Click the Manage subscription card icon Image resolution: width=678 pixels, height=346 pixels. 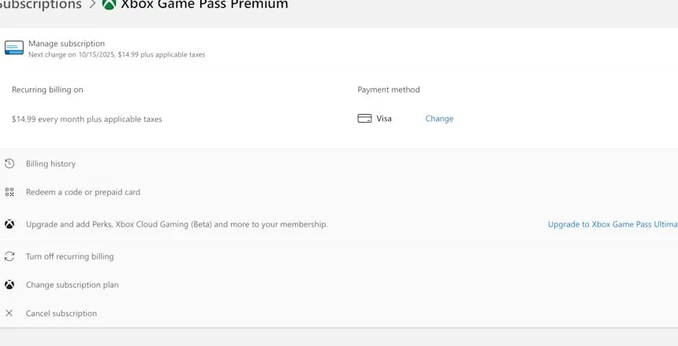[x=14, y=48]
